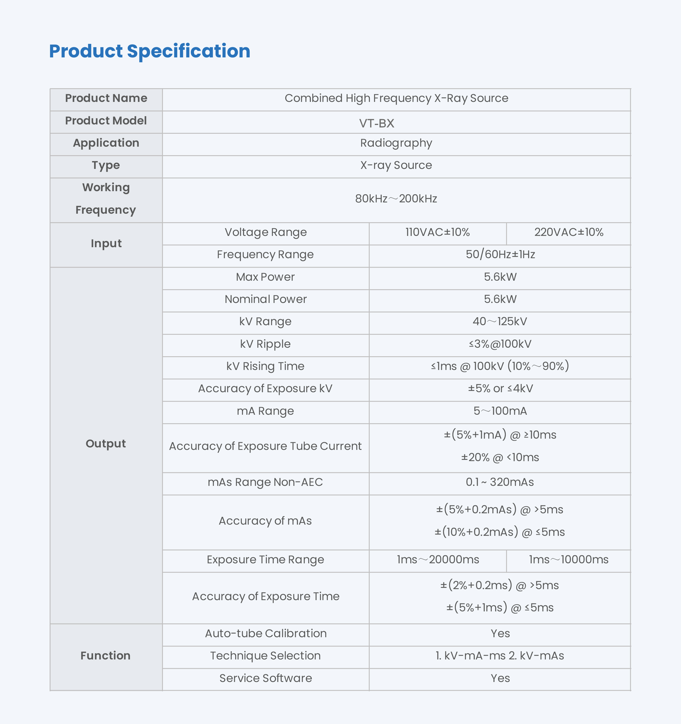Click the kV Ripple label
681x724 pixels.
pos(265,344)
